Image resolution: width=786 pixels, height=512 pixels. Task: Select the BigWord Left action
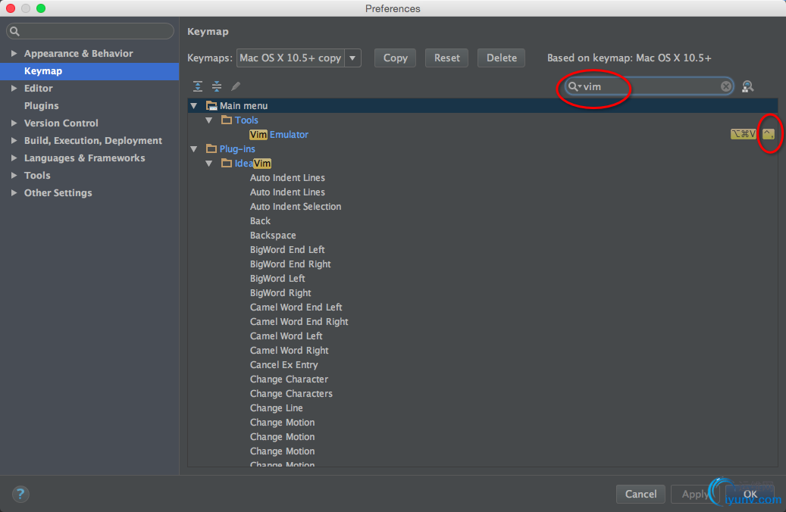tap(277, 279)
